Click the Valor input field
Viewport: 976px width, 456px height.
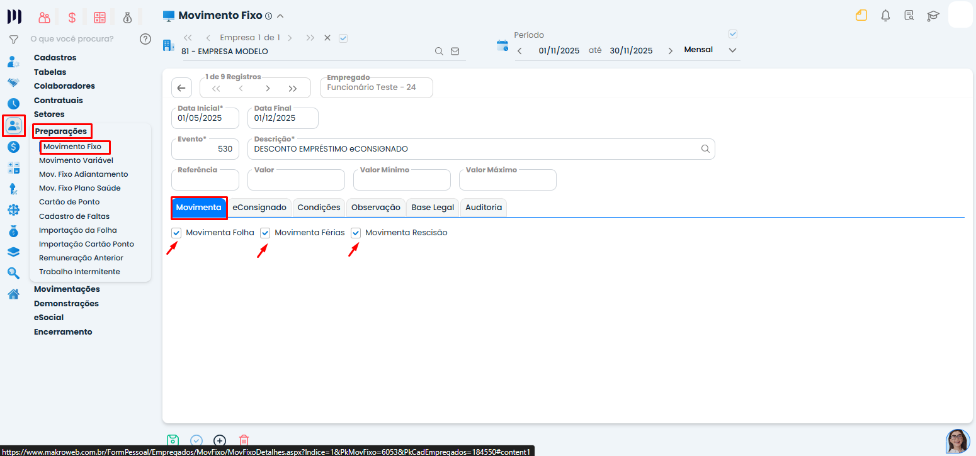pos(296,182)
